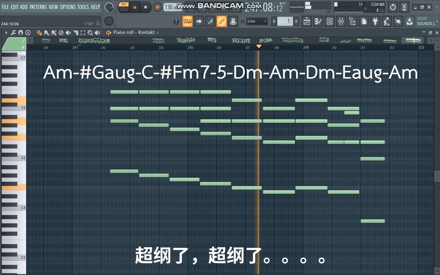This screenshot has height=275, width=440.
Task: Click the knob icon next to multilink
Action: click(233, 21)
